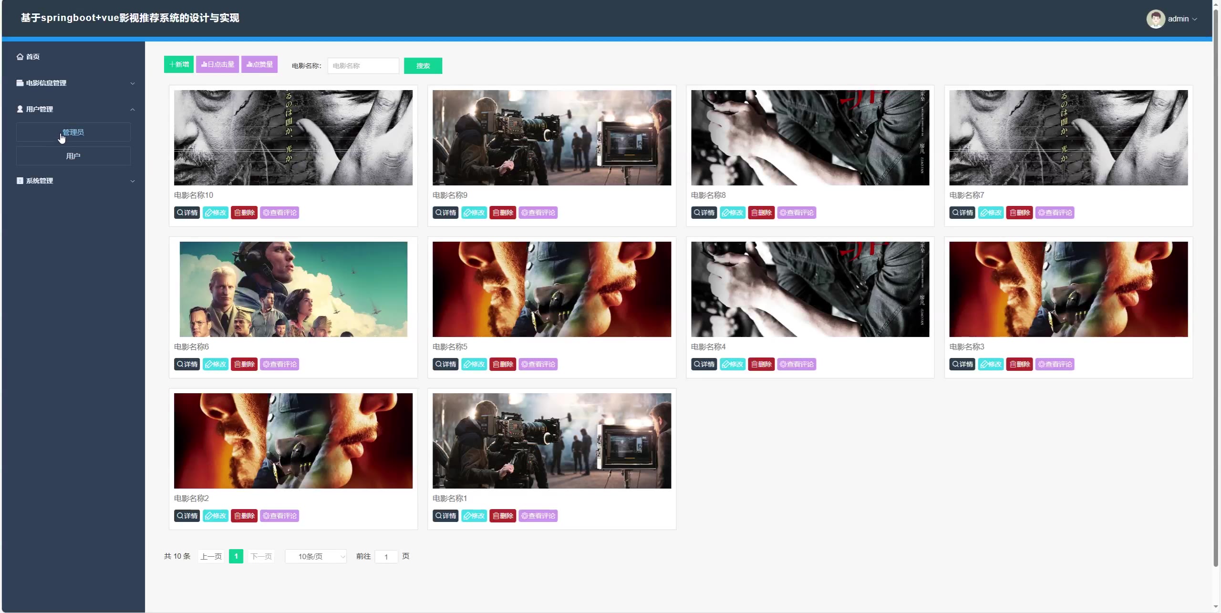This screenshot has height=613, width=1221.
Task: Open the 10条/页 page size dropdown
Action: coord(316,556)
